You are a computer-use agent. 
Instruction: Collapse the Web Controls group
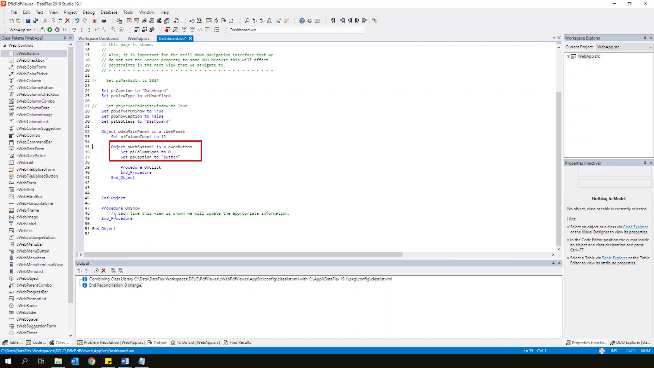pos(5,45)
